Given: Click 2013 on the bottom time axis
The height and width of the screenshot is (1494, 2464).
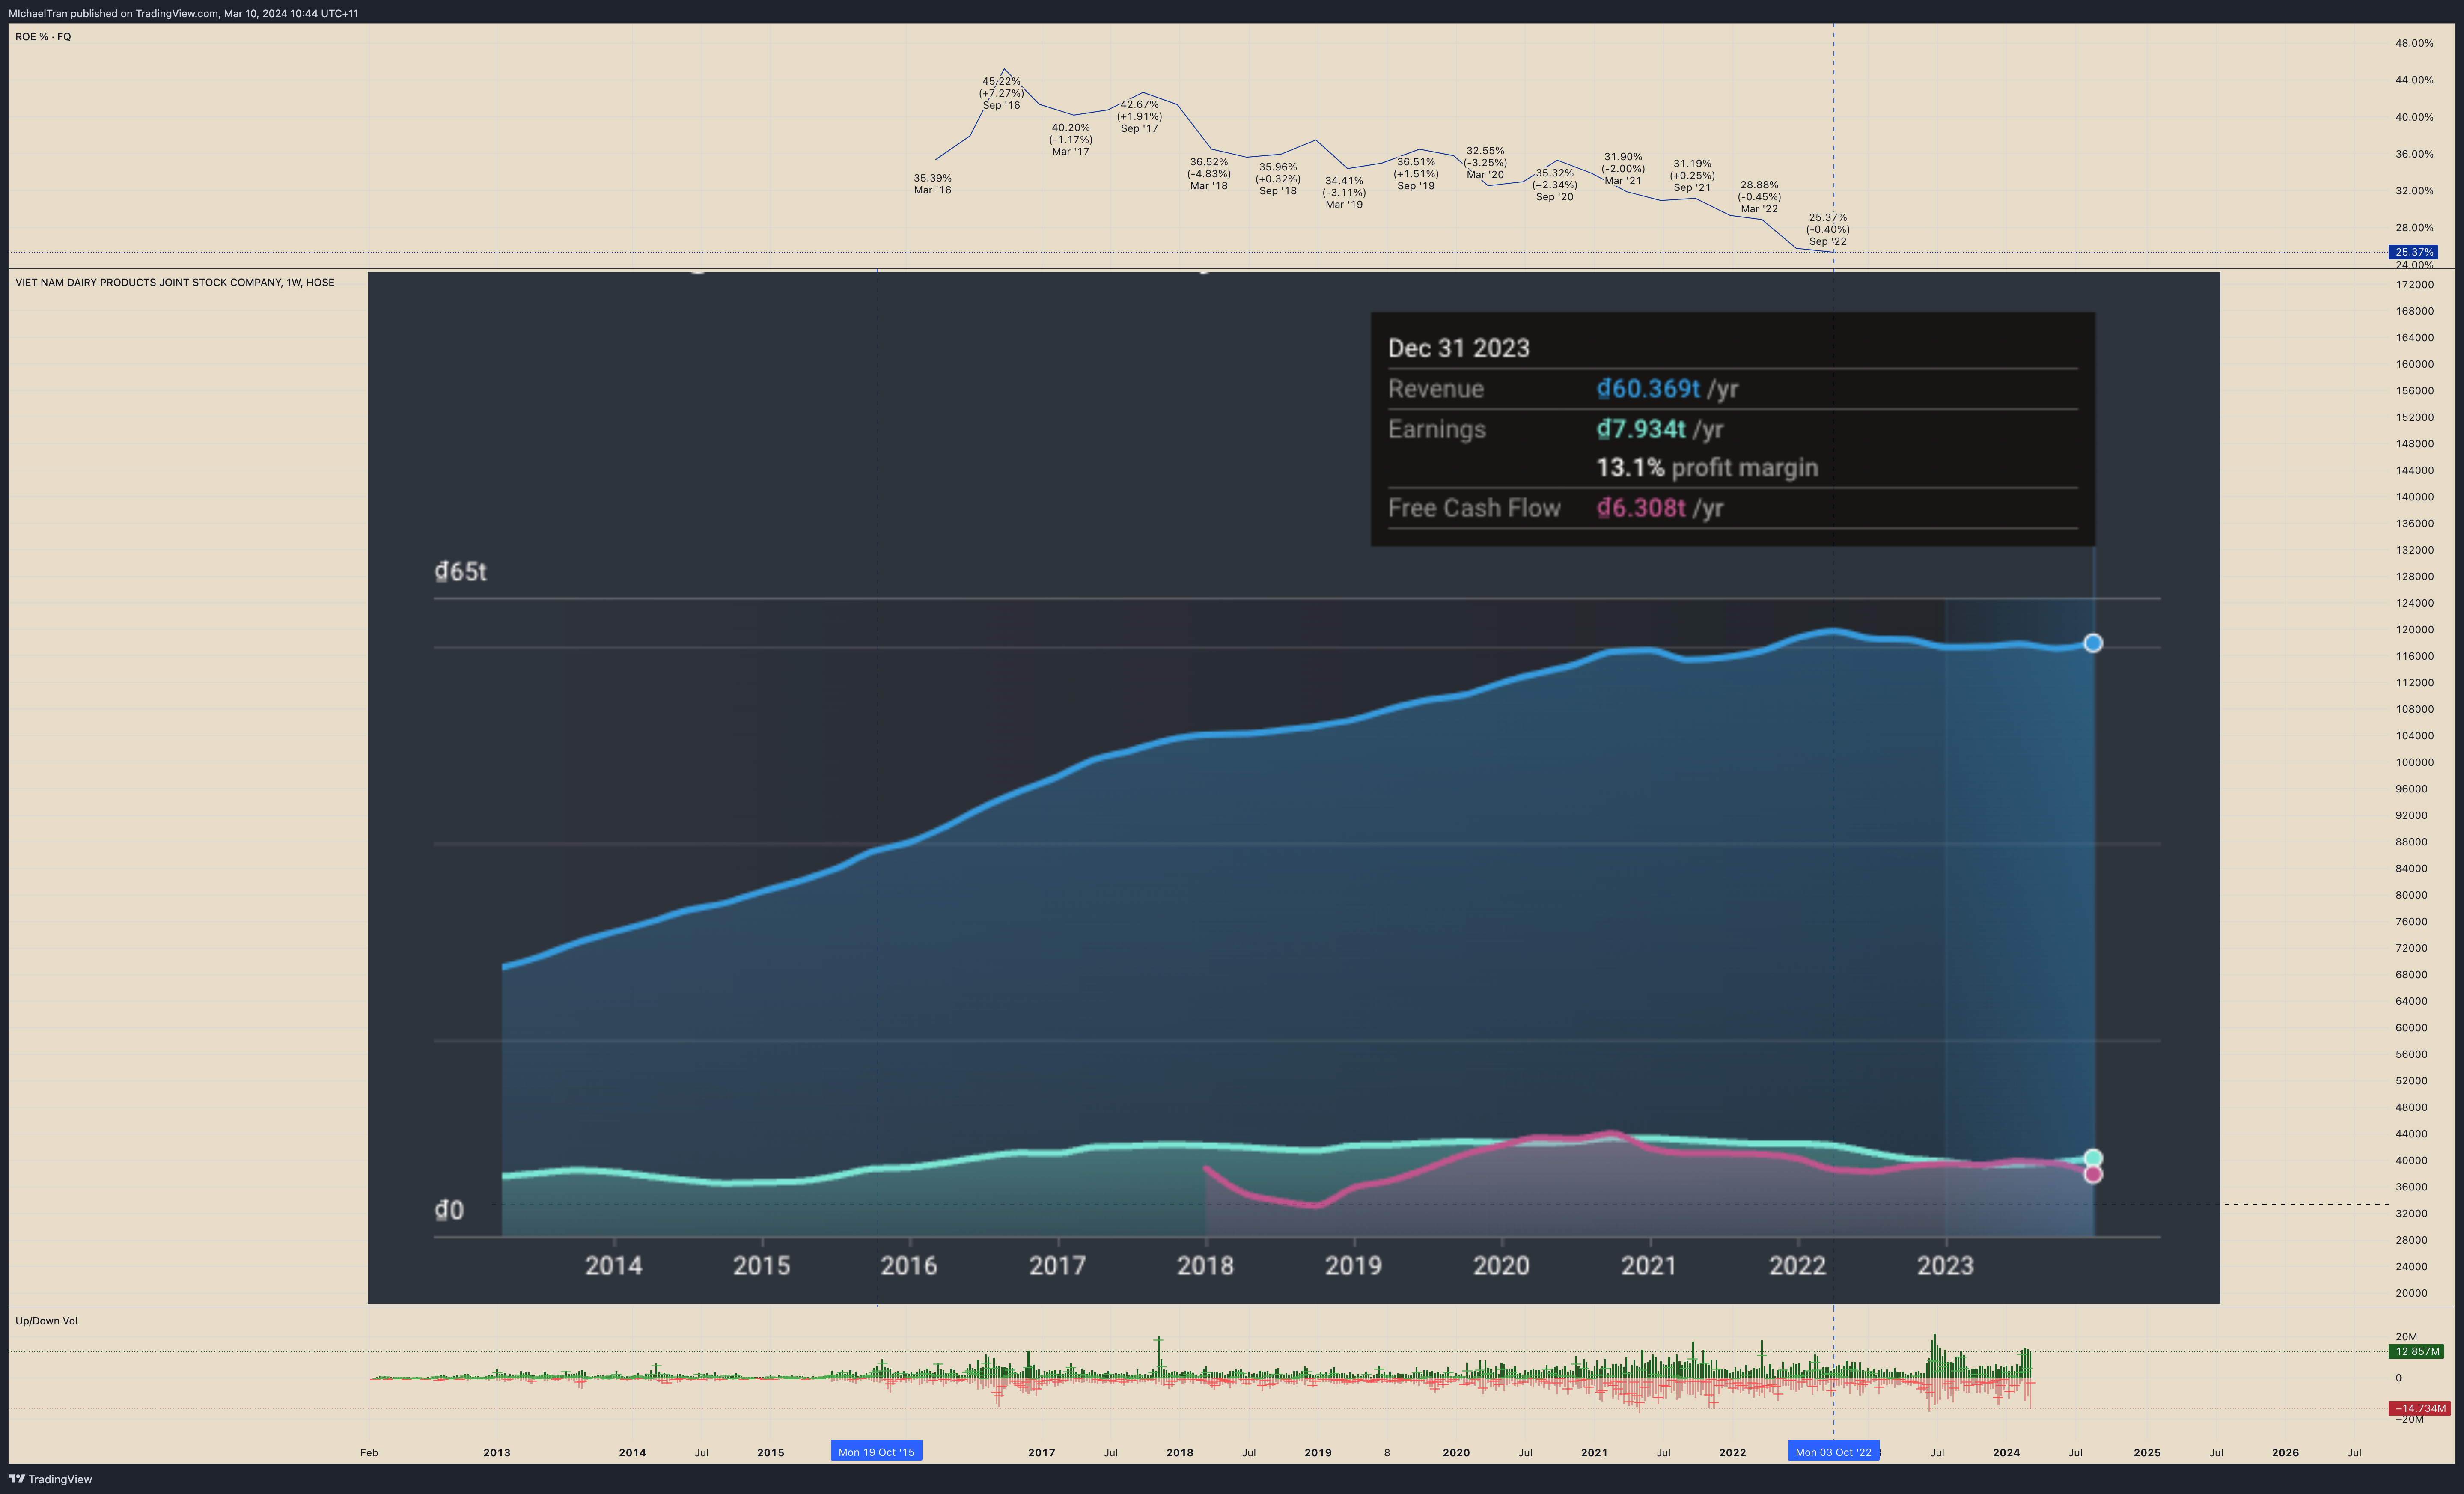Looking at the screenshot, I should (497, 1453).
